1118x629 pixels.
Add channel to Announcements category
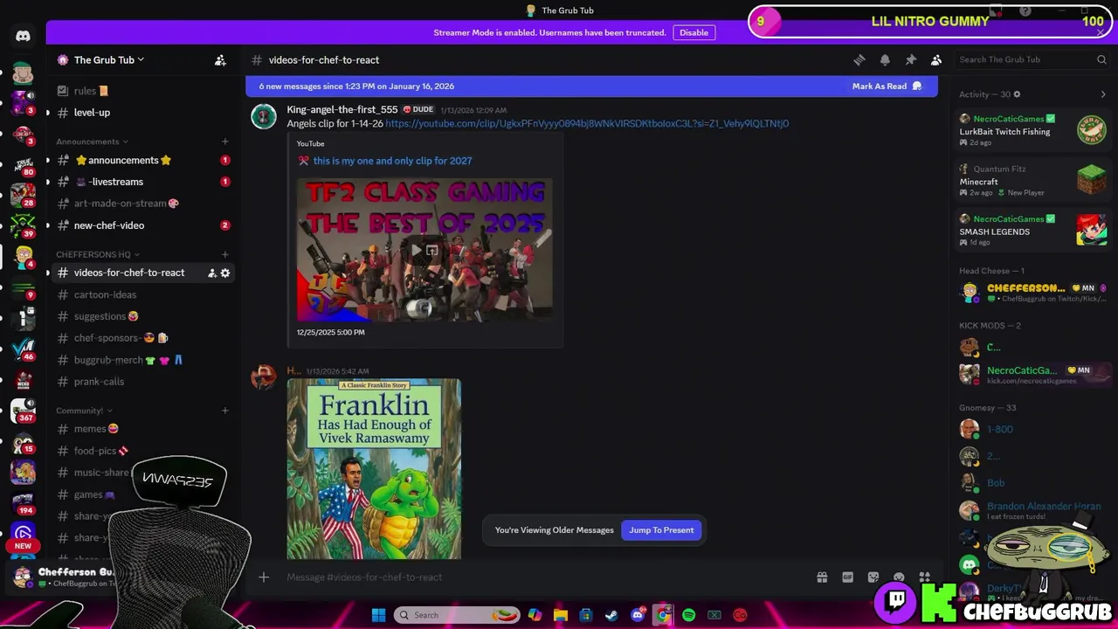(224, 142)
